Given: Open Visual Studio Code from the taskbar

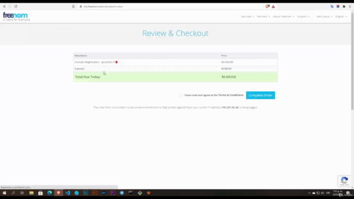Looking at the screenshot, I should point(67,193).
